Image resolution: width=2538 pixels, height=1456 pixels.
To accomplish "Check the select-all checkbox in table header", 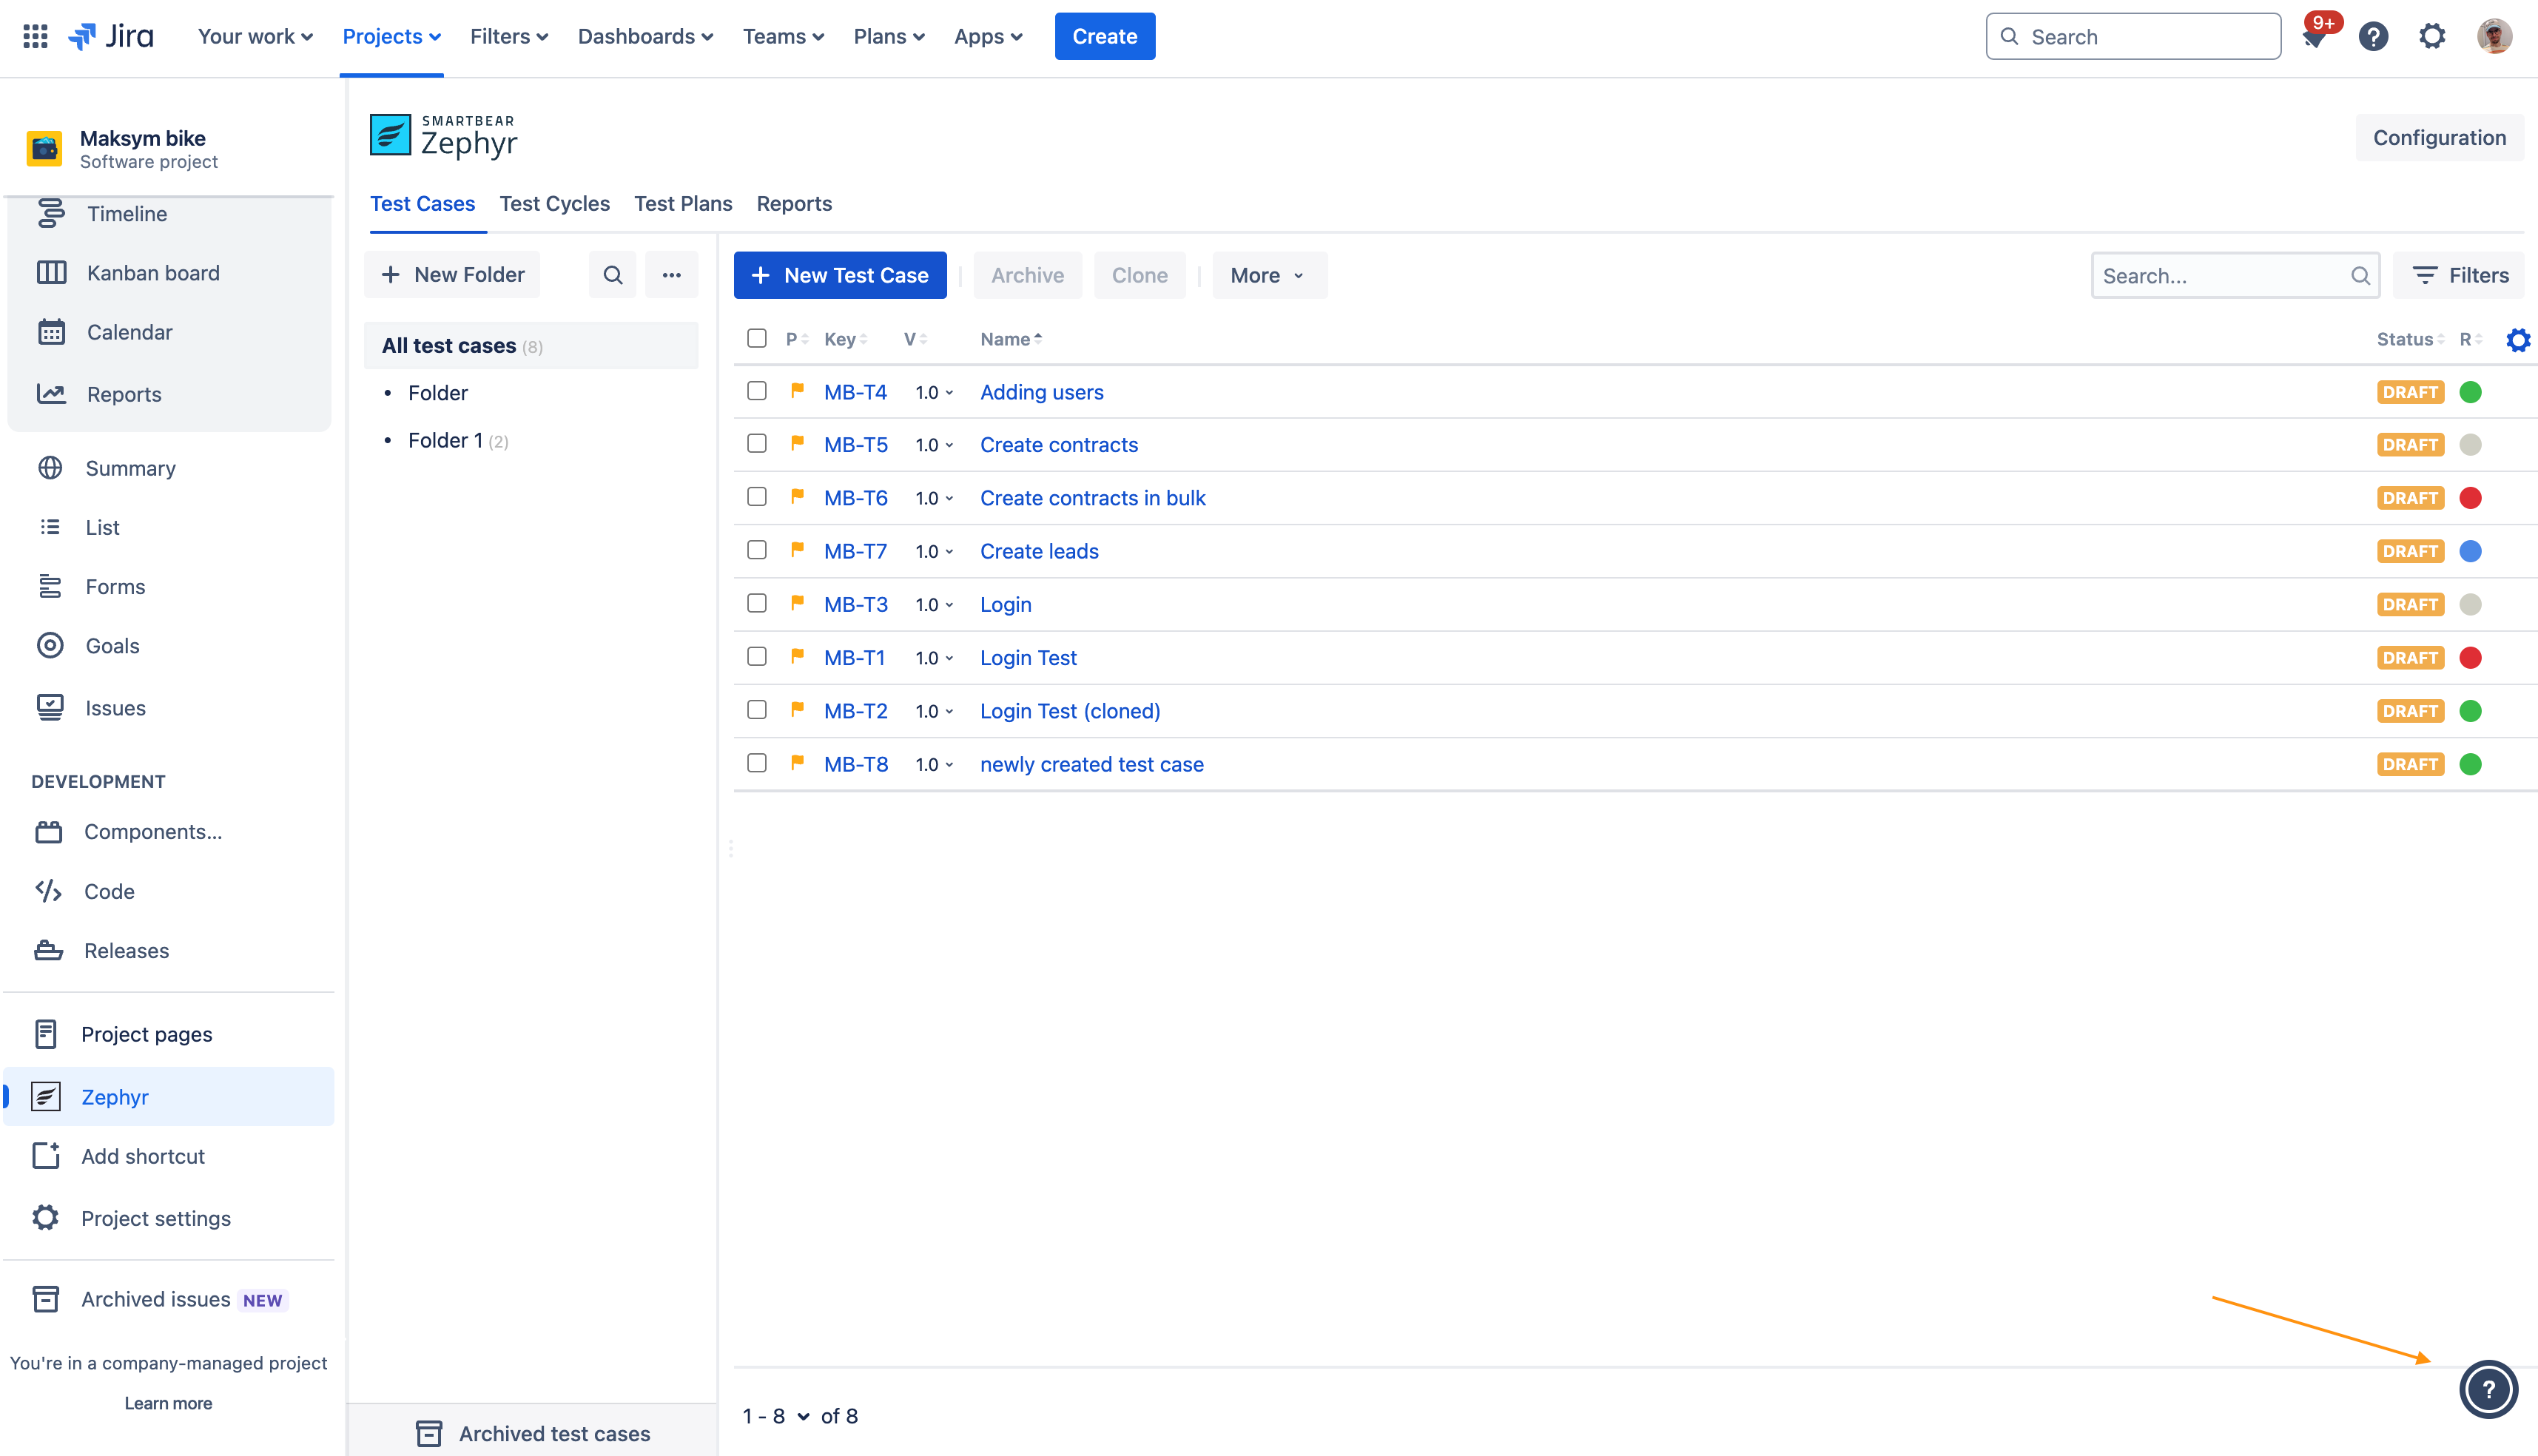I will (x=756, y=339).
